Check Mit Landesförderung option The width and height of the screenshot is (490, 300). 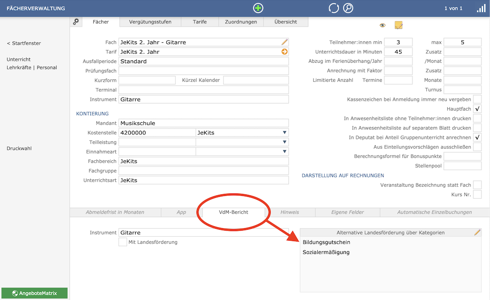coord(123,242)
